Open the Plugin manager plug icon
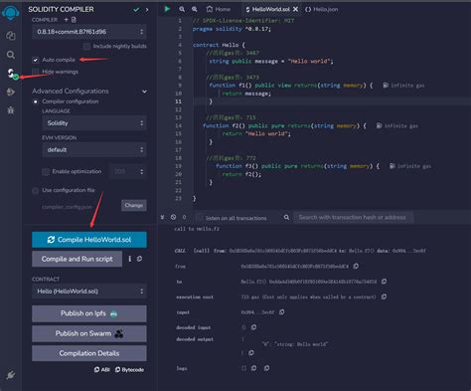 pos(11,375)
